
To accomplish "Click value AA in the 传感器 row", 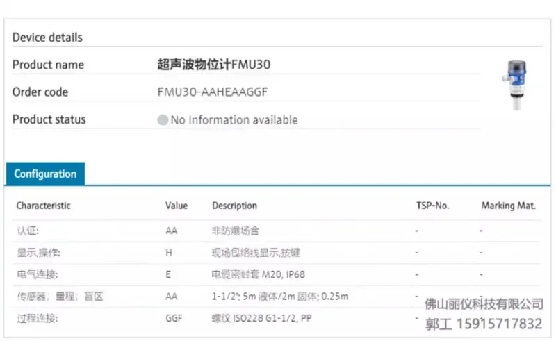I will coord(171,297).
